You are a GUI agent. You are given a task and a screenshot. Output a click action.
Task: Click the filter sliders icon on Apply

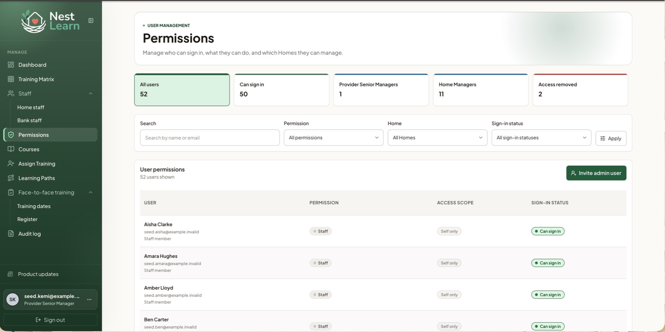(x=603, y=138)
